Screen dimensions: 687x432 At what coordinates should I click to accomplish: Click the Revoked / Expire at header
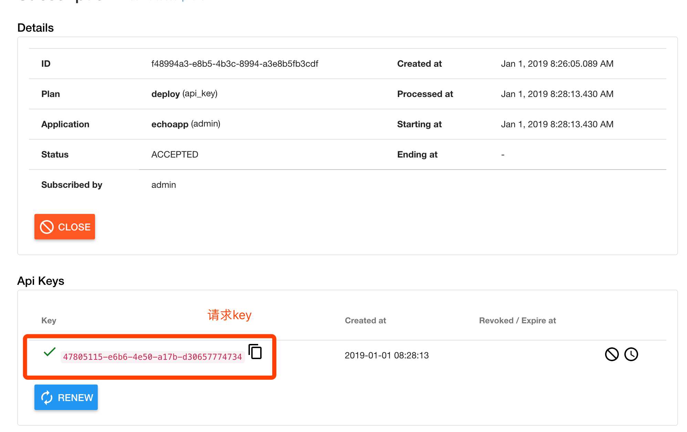(x=517, y=321)
